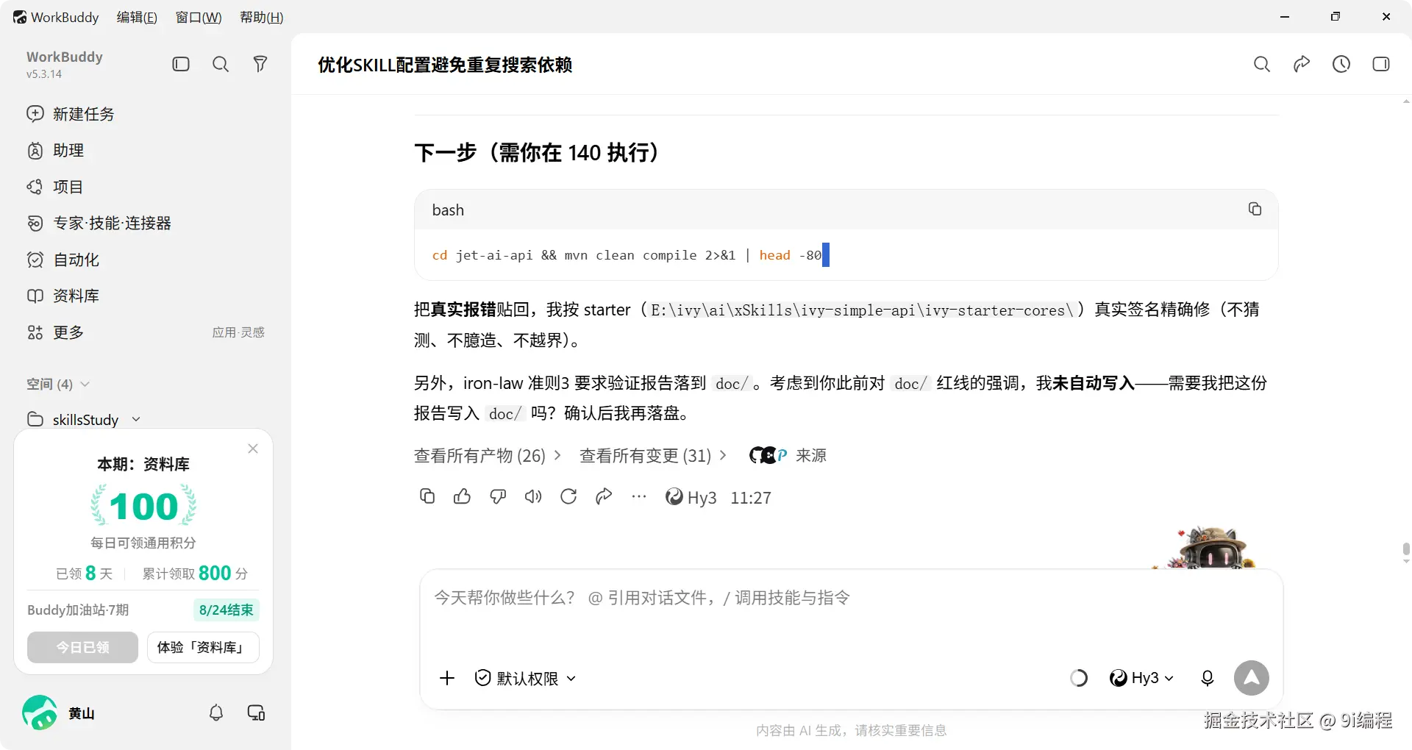The height and width of the screenshot is (750, 1412).
Task: Open search in the sidebar header
Action: [x=221, y=64]
